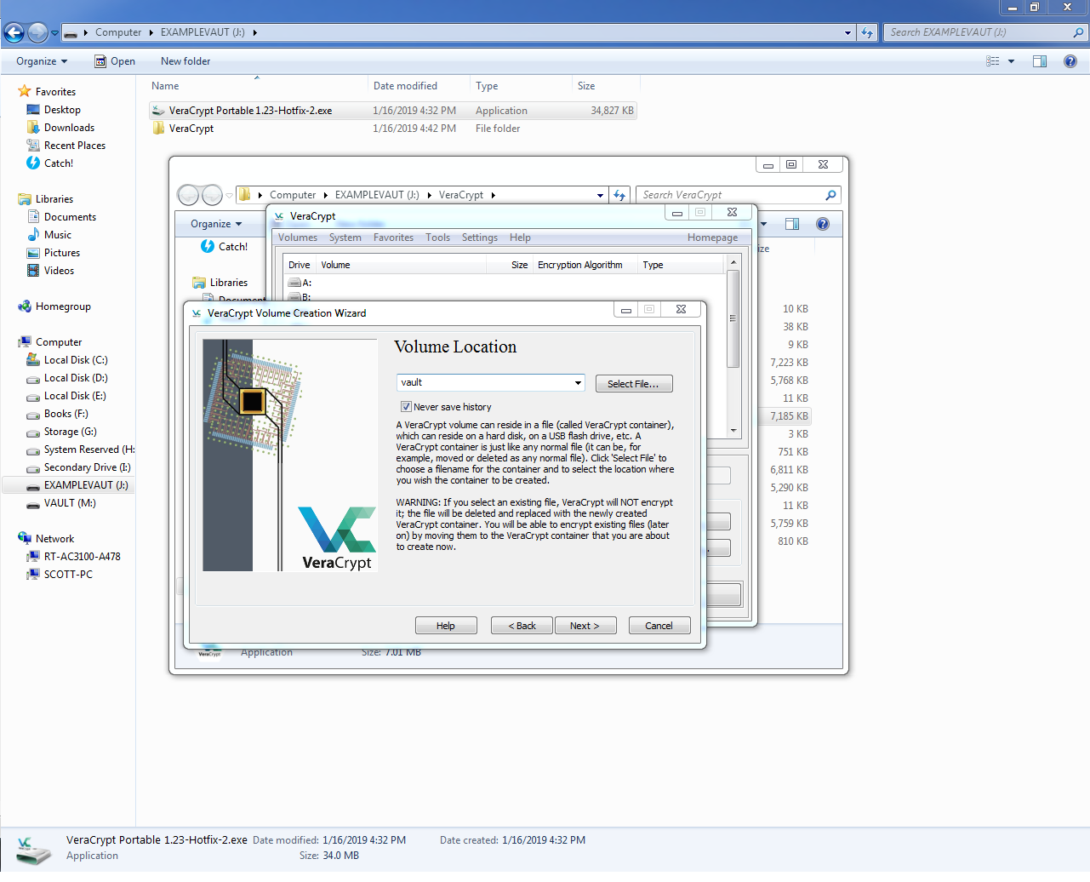Open the blue help icon in the EXAMPLEVAUT toolbar

click(x=1070, y=61)
